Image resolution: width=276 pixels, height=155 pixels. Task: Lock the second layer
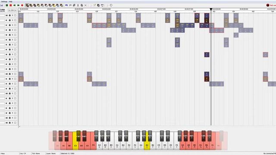click(9, 20)
